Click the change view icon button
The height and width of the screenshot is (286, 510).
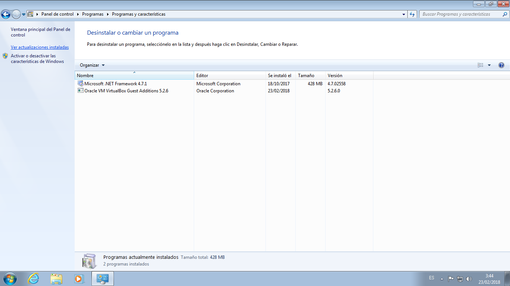click(481, 65)
